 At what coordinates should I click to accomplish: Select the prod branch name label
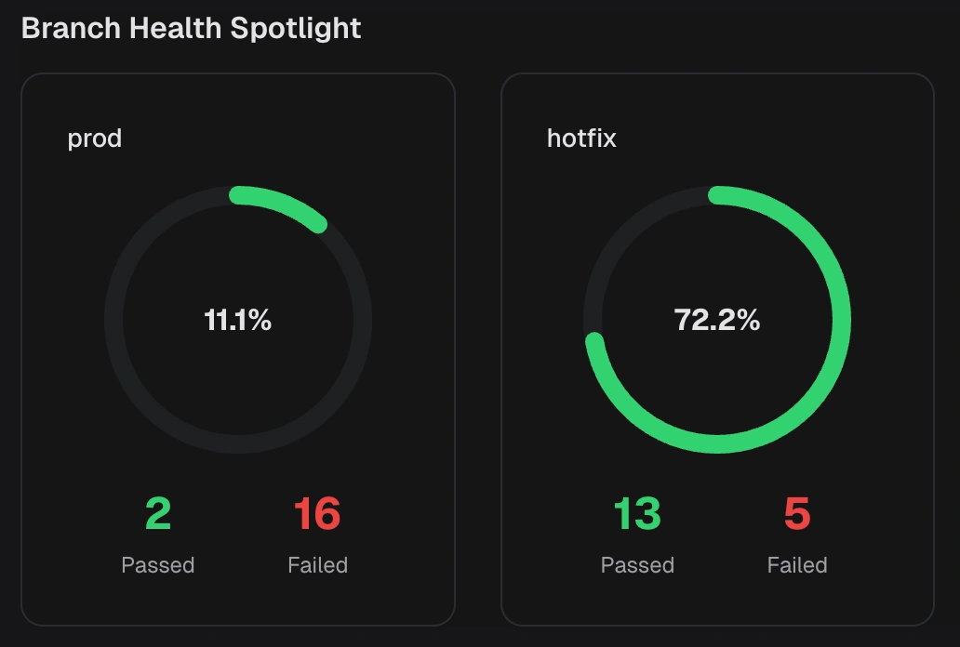[x=95, y=139]
